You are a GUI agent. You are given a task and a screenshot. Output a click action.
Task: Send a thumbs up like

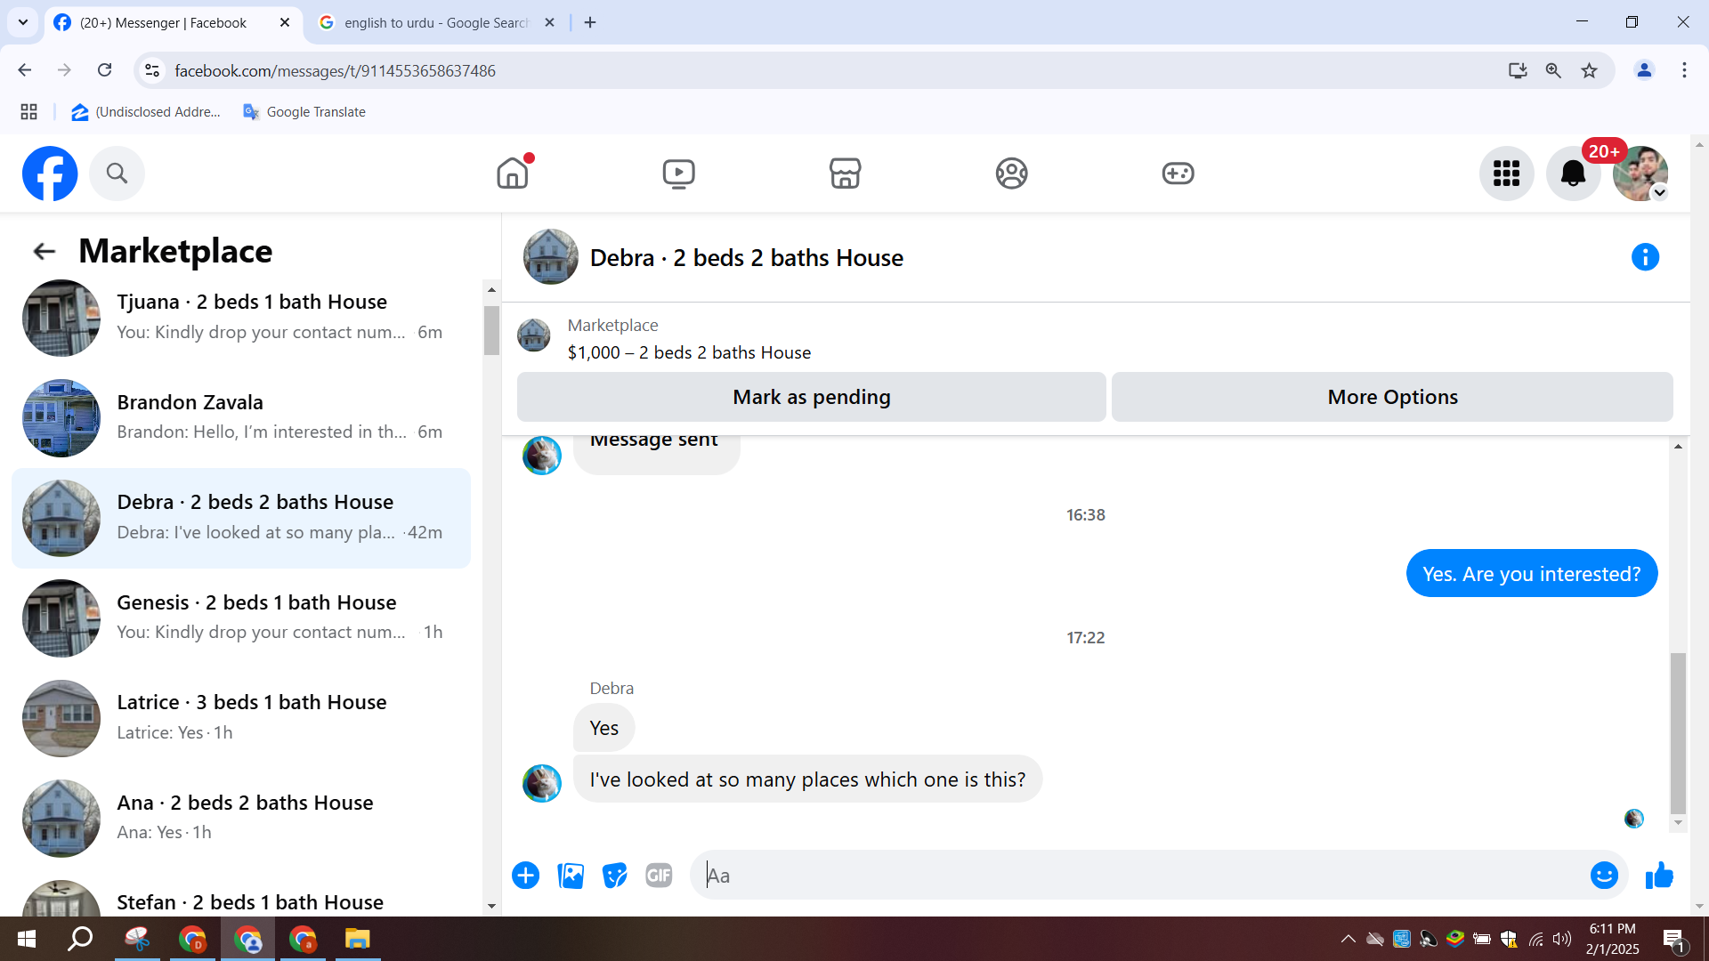tap(1659, 876)
